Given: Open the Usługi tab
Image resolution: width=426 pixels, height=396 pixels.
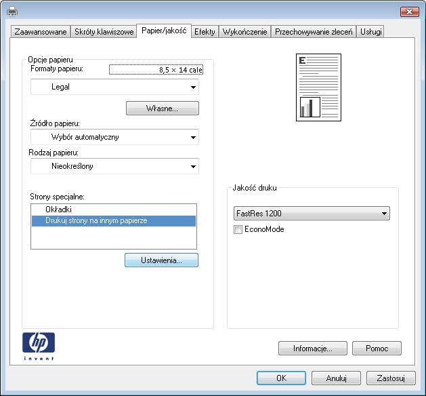Looking at the screenshot, I should [370, 32].
